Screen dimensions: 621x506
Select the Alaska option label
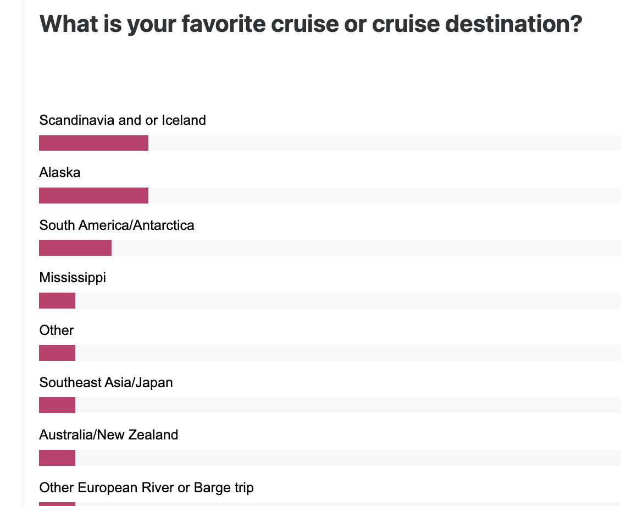coord(60,172)
